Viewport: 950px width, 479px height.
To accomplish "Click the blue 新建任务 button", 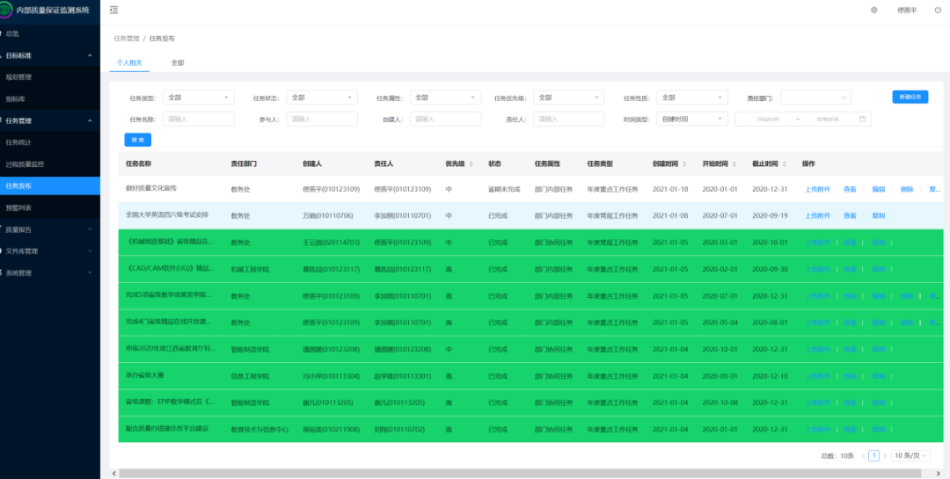I will pyautogui.click(x=910, y=97).
